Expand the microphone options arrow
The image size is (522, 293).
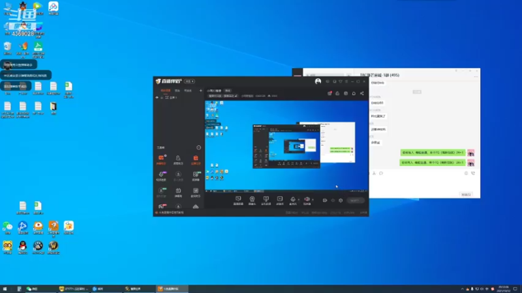tap(298, 199)
